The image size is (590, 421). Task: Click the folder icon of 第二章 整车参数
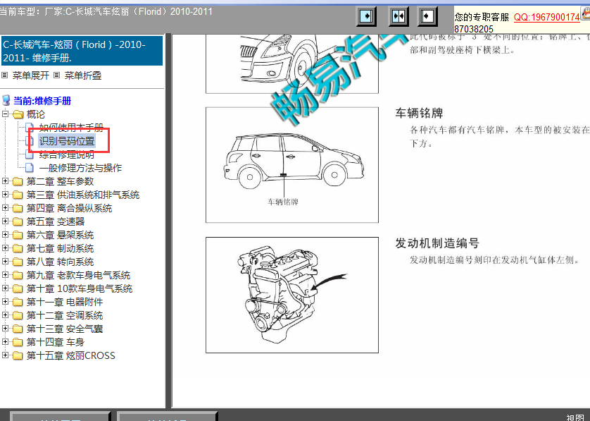point(18,182)
